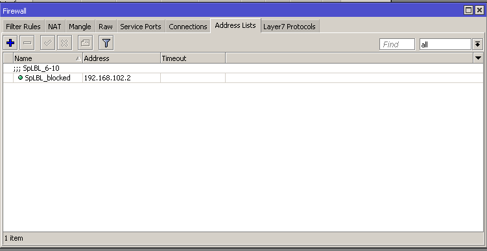Click the green status dot of SpLBL_blocked
The width and height of the screenshot is (487, 251).
pos(21,78)
